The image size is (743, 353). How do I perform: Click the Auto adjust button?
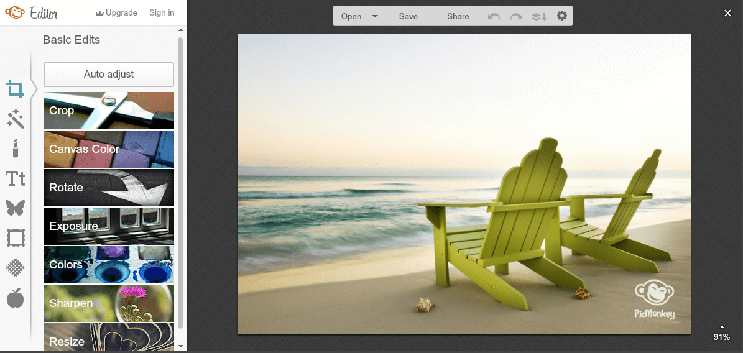point(109,75)
